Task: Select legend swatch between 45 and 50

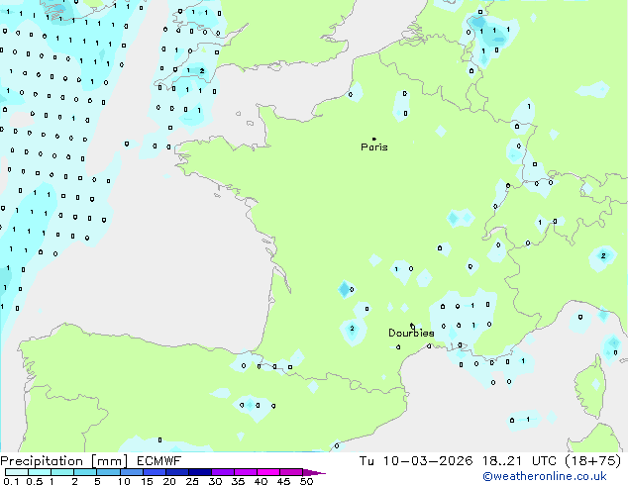Action: (x=291, y=472)
